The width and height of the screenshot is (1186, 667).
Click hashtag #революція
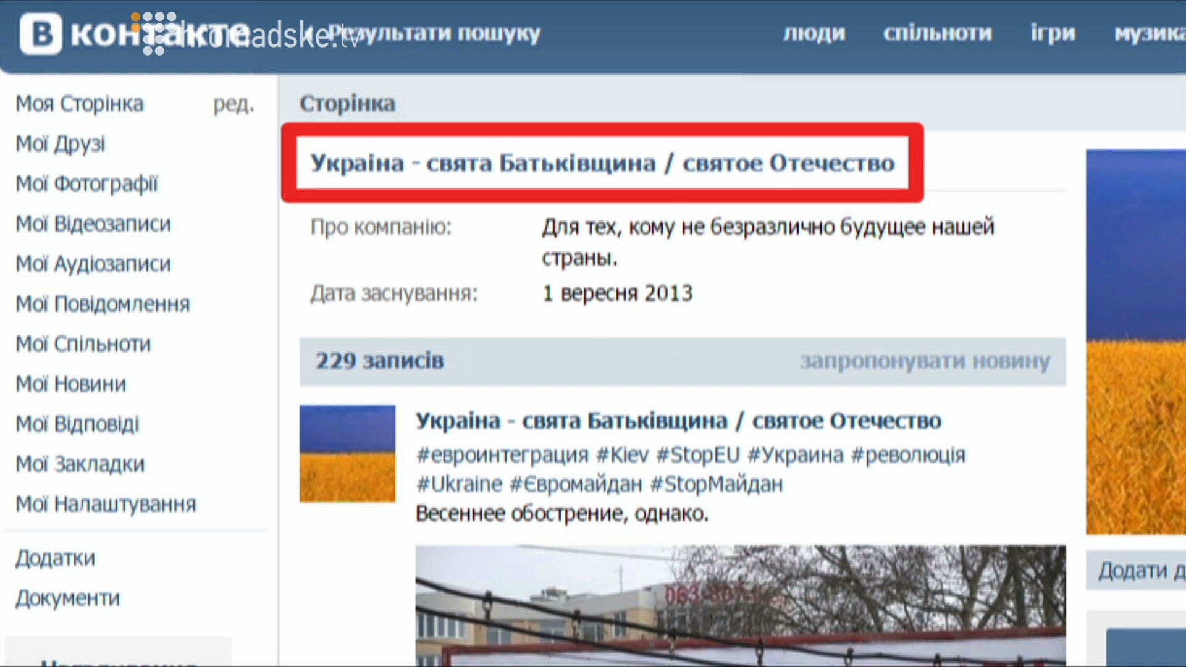coord(908,455)
